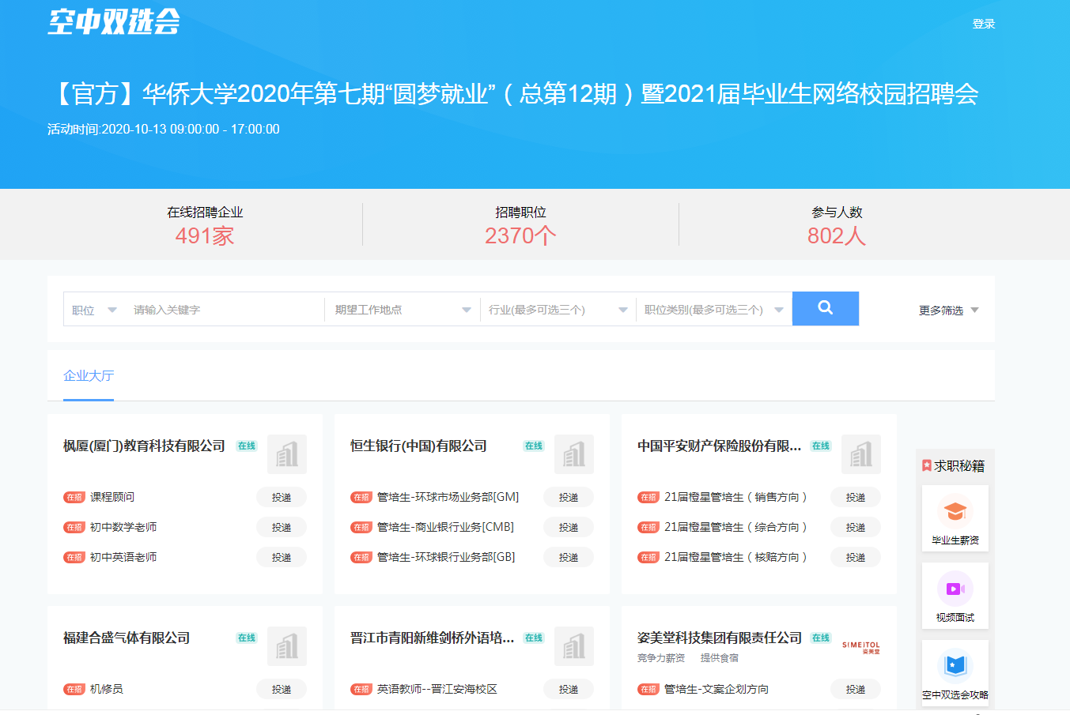Open the 毕业生薪资 graduate salary icon
1070x715 pixels.
pos(955,512)
